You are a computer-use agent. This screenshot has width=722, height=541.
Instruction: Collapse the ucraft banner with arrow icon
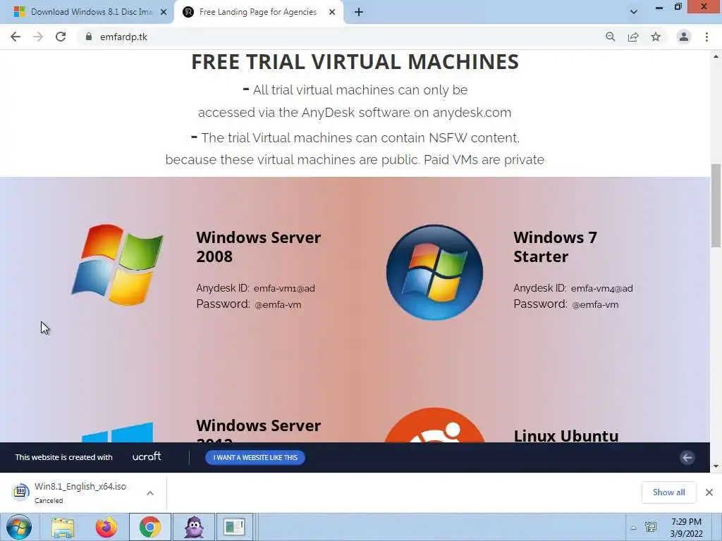point(687,457)
